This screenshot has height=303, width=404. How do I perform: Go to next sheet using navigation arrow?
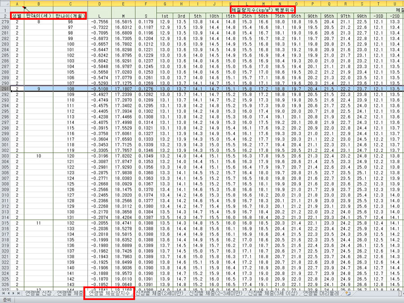(x=13, y=293)
